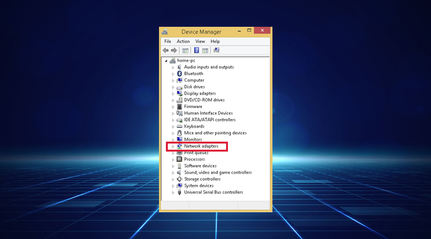Click the System devices icon
Viewport: 431px width, 239px height.
[x=179, y=185]
